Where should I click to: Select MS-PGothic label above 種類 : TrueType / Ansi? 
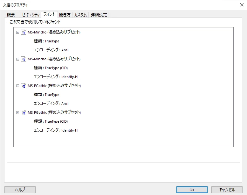[x=54, y=86]
